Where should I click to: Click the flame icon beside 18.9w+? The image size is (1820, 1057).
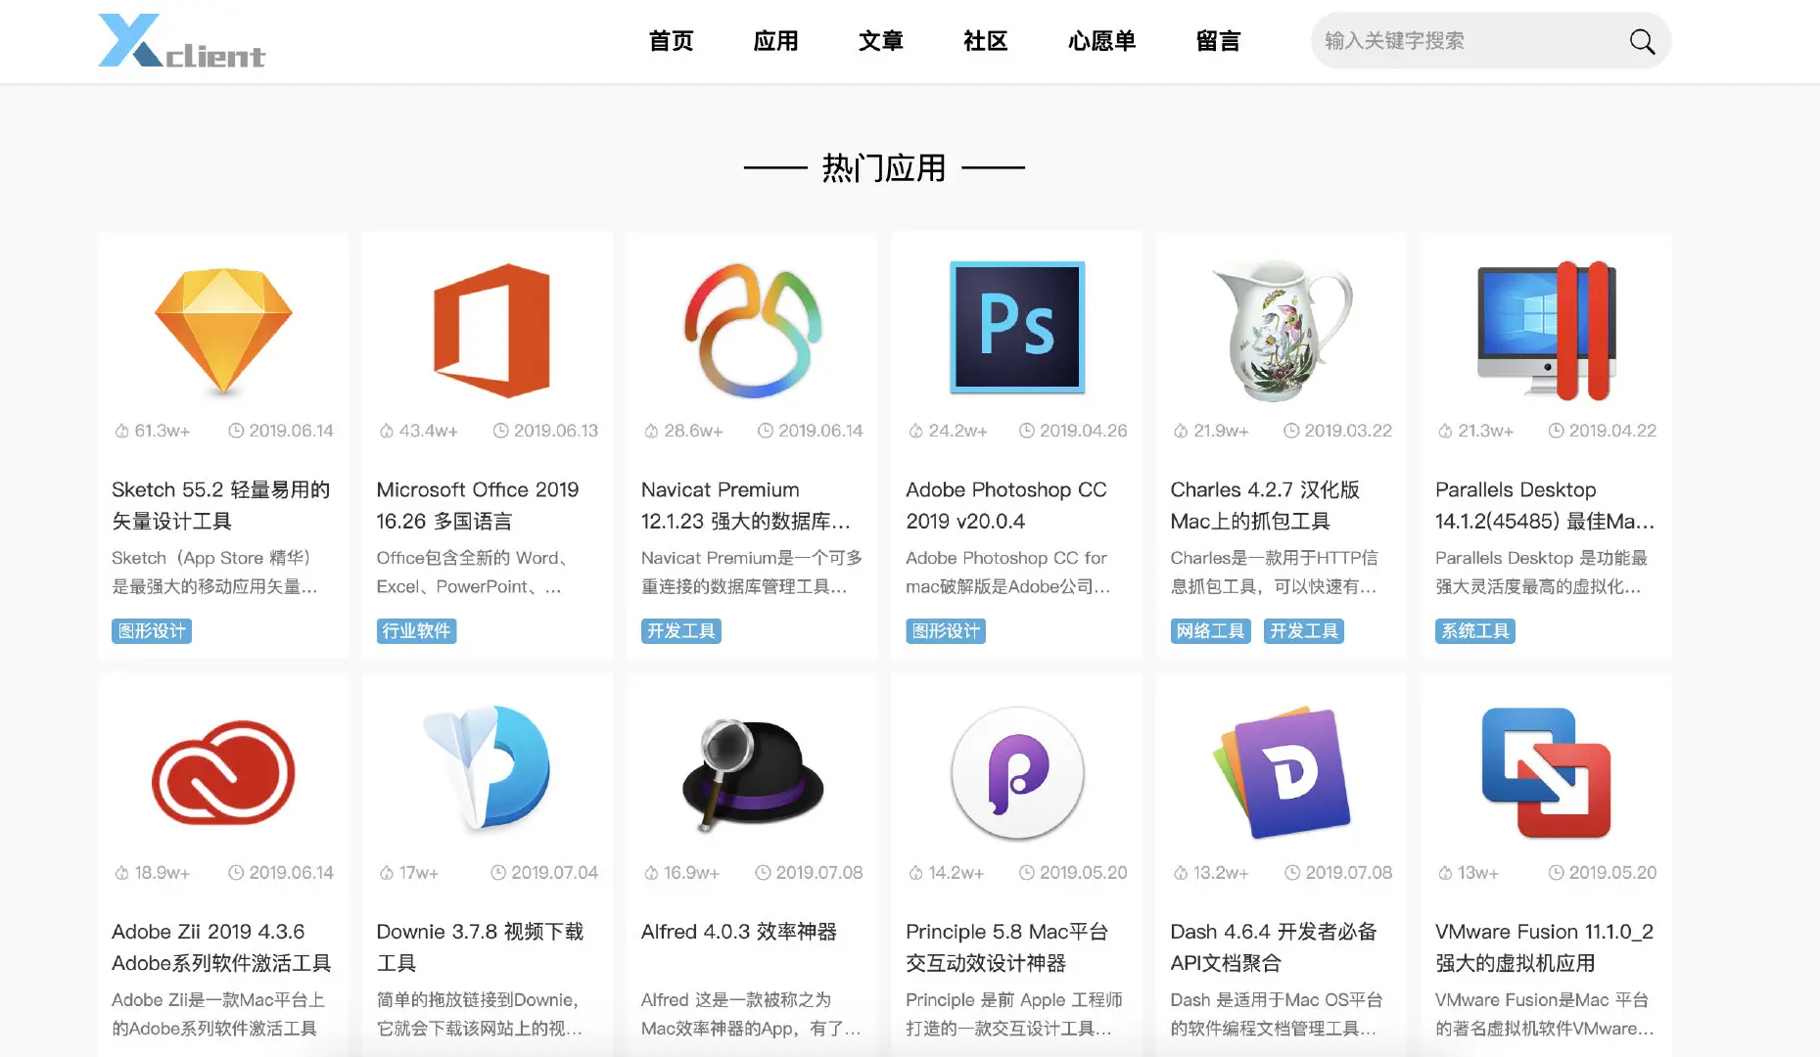point(121,873)
